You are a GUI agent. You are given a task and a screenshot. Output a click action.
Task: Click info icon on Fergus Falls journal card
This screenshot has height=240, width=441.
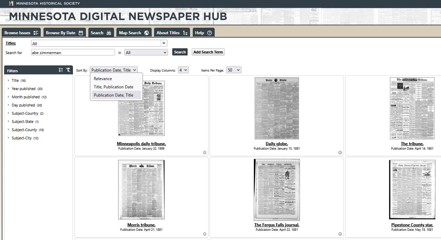tap(340, 234)
